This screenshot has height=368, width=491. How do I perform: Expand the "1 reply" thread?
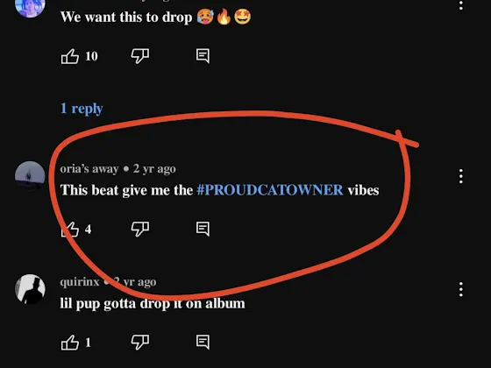coord(82,109)
